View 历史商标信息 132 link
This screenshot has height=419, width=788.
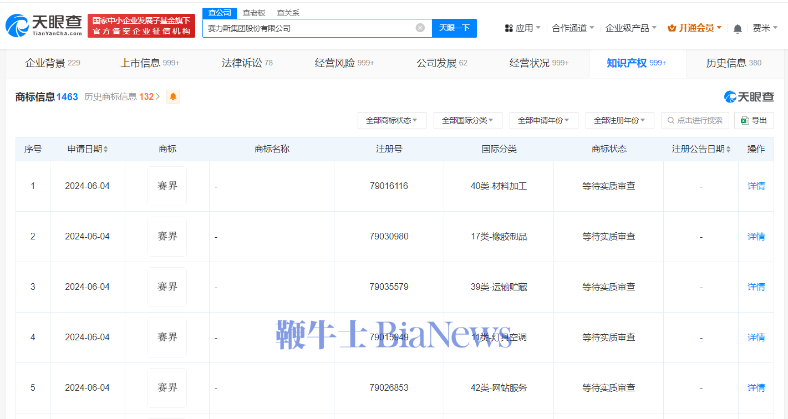tap(122, 96)
